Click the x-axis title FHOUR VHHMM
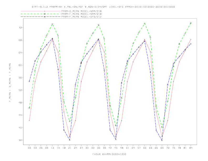Viewport: 208px width, 161px height. 109,154
